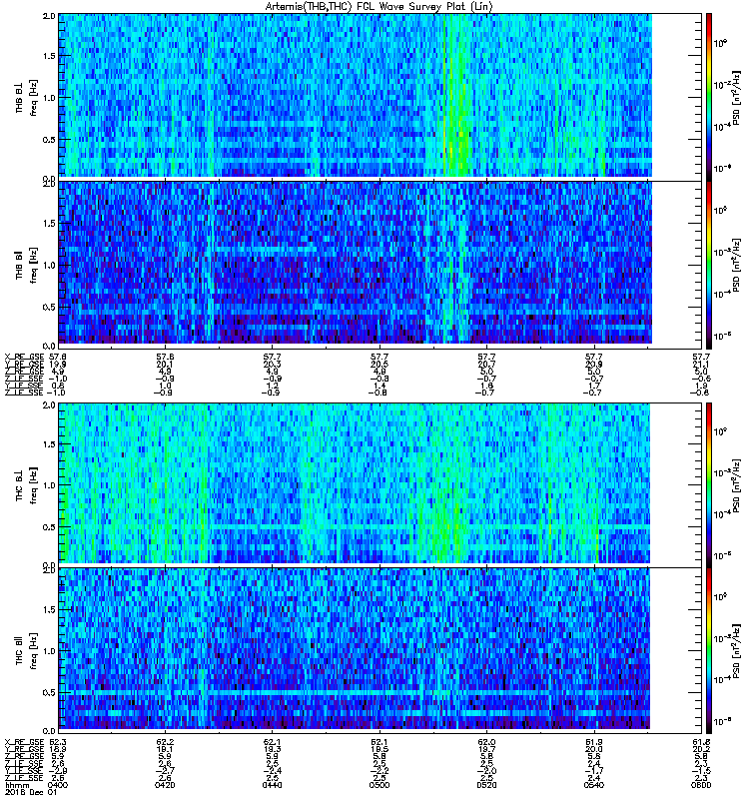Click the X_RE_GSE value 62.0
749x799 pixels.
tap(486, 742)
